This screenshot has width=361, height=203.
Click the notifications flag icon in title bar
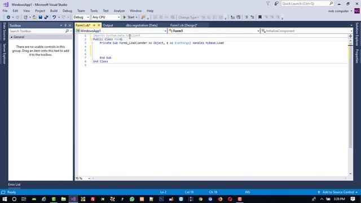[268, 3]
